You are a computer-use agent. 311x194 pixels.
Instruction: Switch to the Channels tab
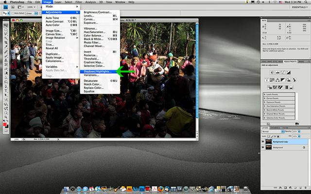[276, 128]
